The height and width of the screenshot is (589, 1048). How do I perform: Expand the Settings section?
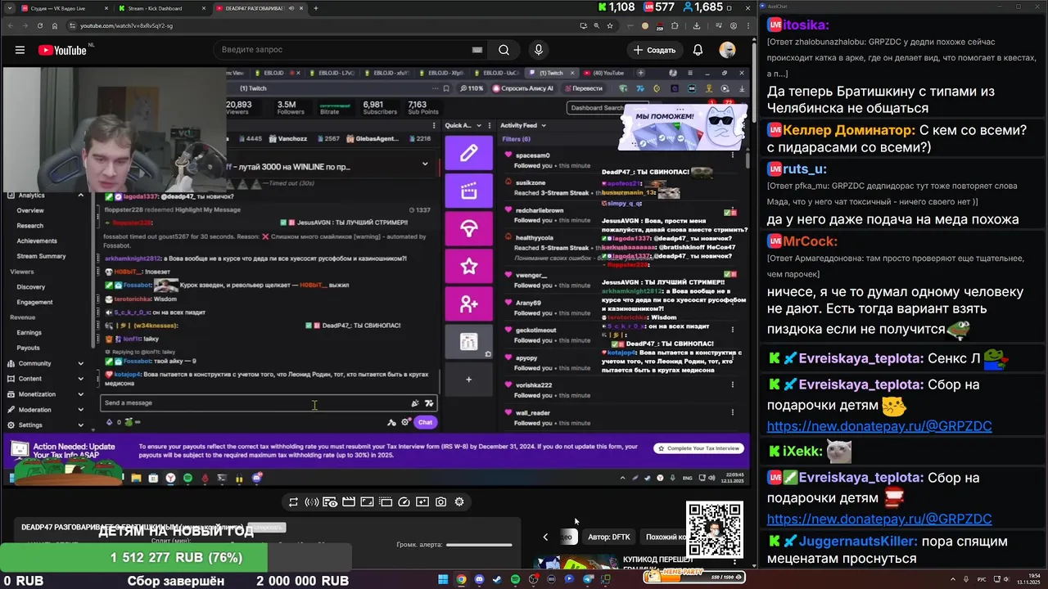80,425
